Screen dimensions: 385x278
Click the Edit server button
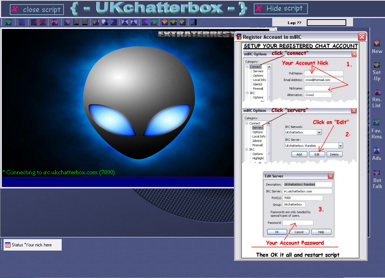[x=317, y=155]
